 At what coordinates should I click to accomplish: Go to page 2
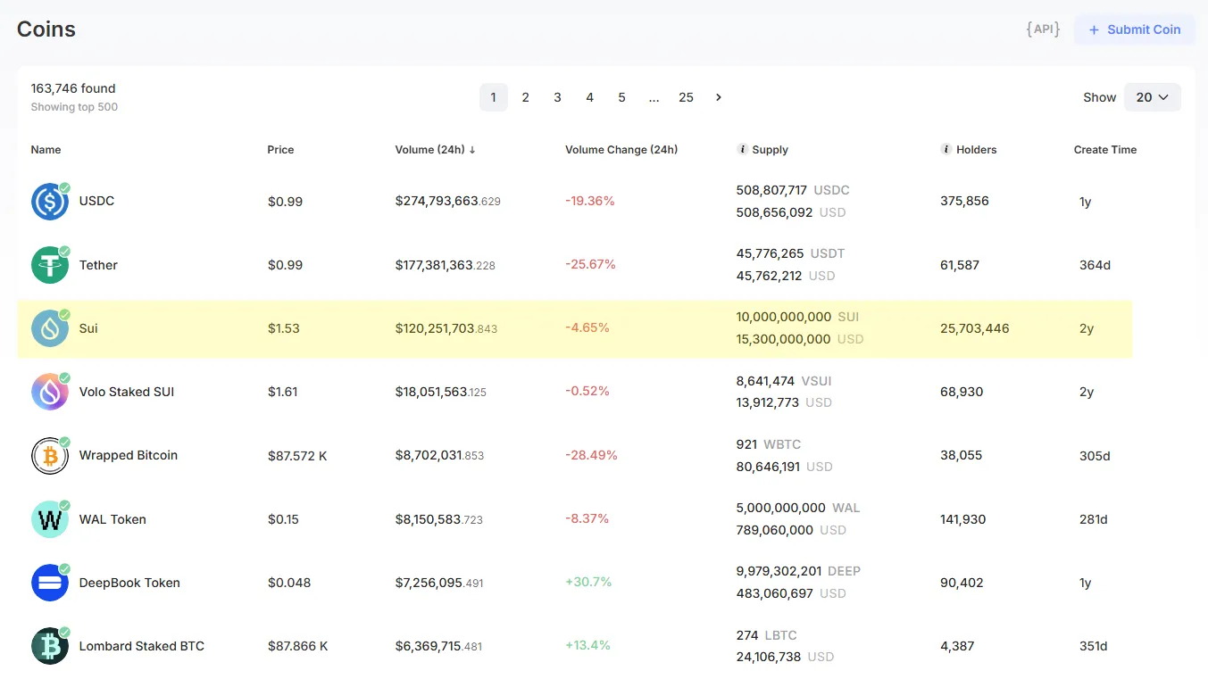(525, 97)
